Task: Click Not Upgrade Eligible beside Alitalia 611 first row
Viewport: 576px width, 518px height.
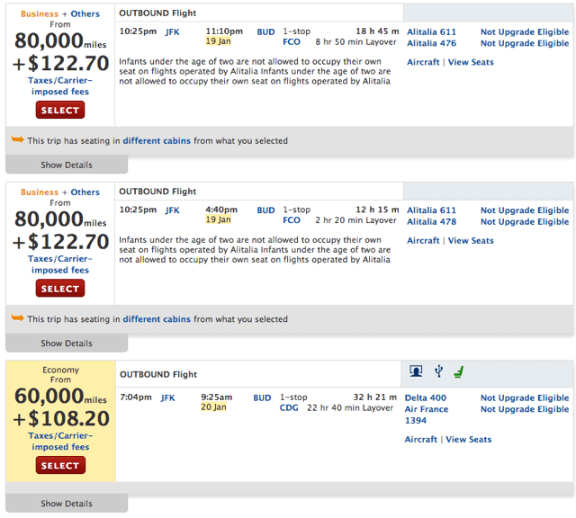Action: [525, 32]
